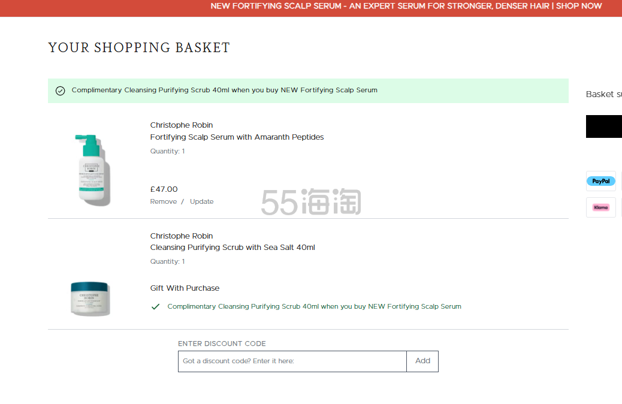Screen dimensions: 622x404
Task: Click the PayPal payment icon
Action: 600,181
